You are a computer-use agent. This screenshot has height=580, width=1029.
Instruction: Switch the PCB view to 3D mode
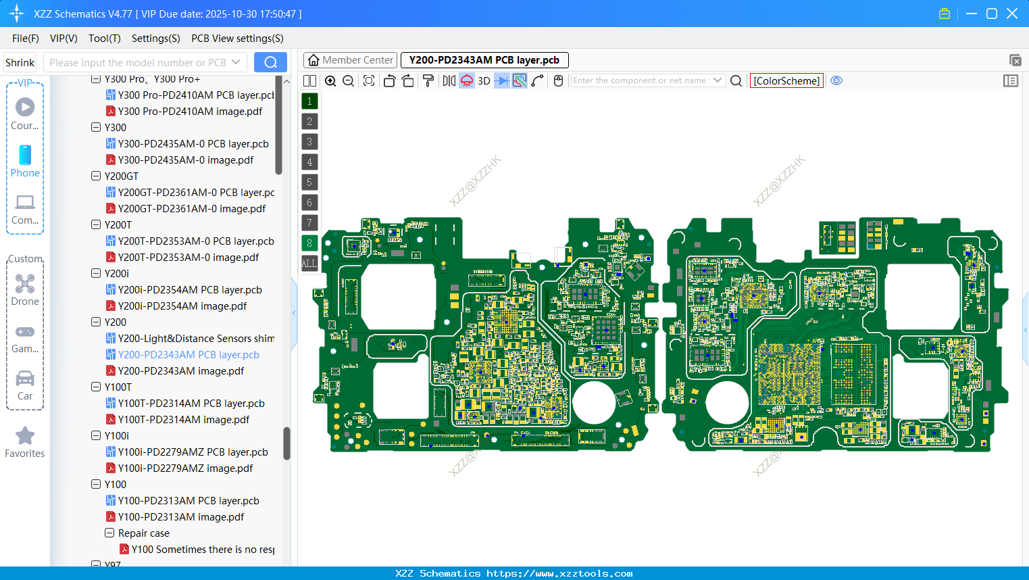[482, 80]
